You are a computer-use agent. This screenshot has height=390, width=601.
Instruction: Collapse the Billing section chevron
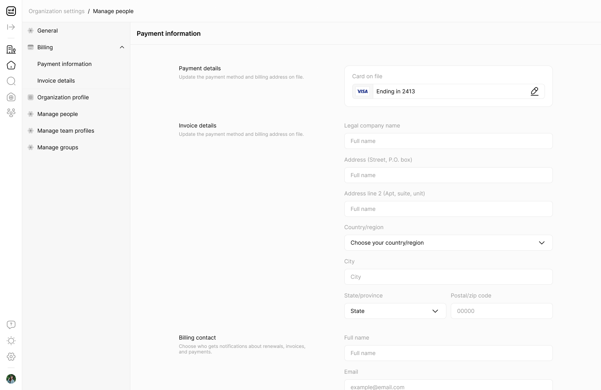(122, 47)
